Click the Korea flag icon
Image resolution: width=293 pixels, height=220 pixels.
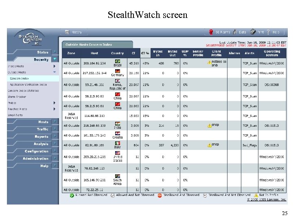coord(118,81)
